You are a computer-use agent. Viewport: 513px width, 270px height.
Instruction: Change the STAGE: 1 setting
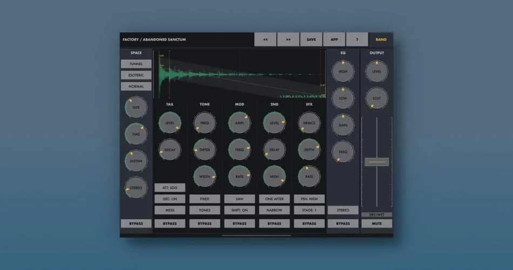pos(309,210)
